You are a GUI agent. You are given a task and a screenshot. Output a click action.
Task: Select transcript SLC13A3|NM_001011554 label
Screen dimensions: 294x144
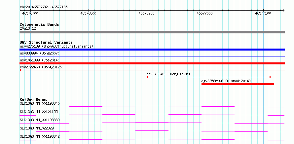pos(40,112)
